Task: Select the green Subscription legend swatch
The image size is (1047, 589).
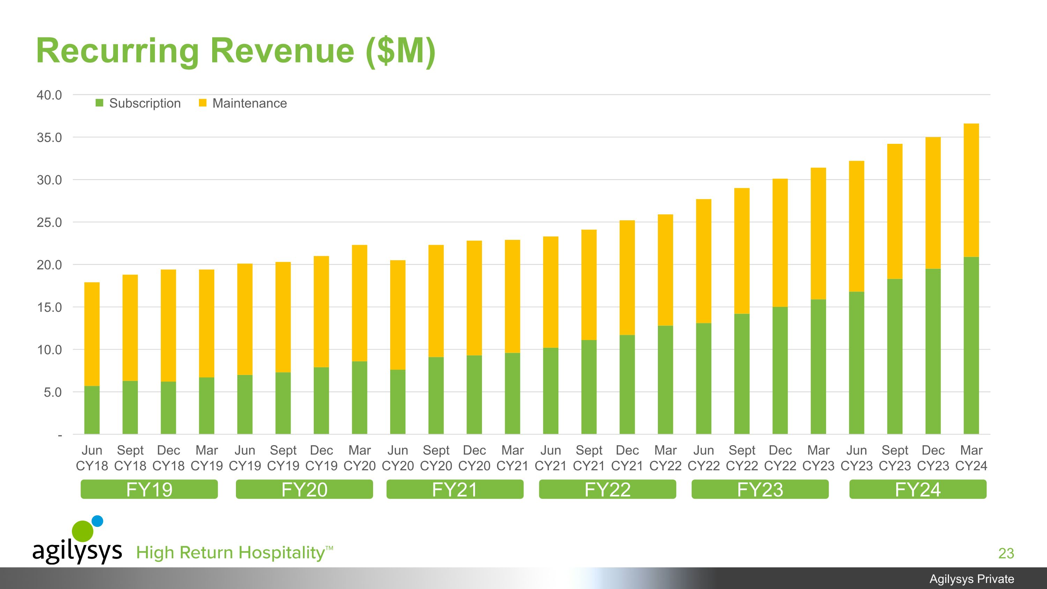Action: click(99, 103)
